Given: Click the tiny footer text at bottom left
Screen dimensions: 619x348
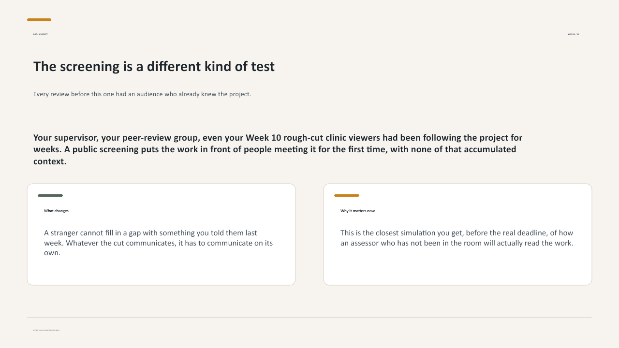Looking at the screenshot, I should pos(46,330).
